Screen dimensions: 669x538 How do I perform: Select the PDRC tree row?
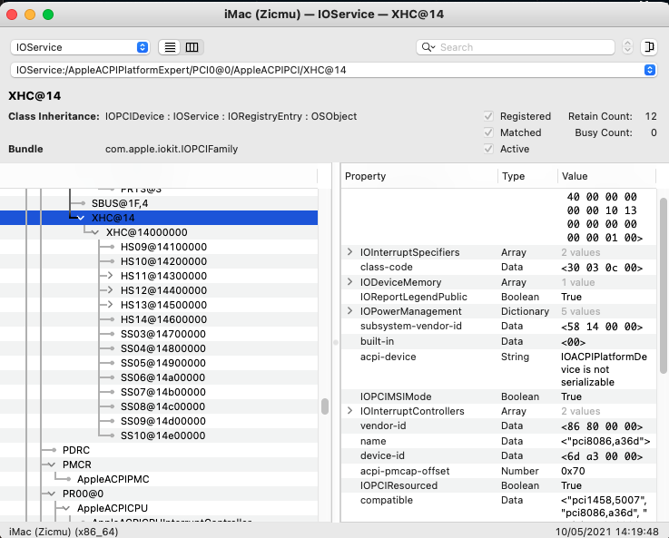159,450
